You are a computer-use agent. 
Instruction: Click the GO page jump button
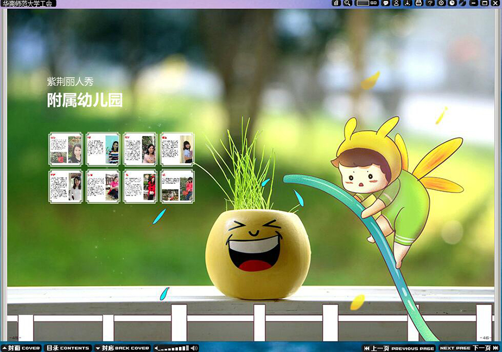click(x=374, y=3)
